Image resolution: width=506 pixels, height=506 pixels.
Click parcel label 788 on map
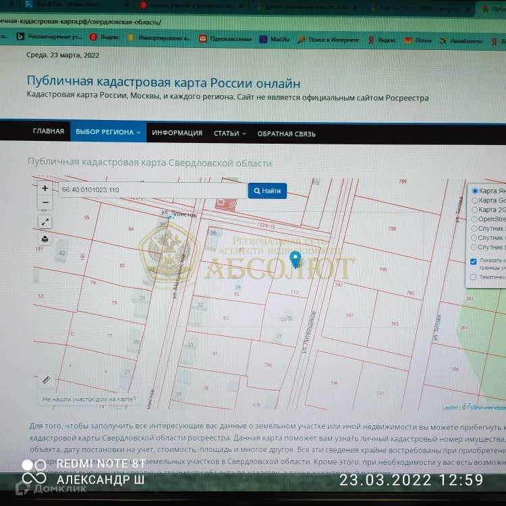click(392, 229)
